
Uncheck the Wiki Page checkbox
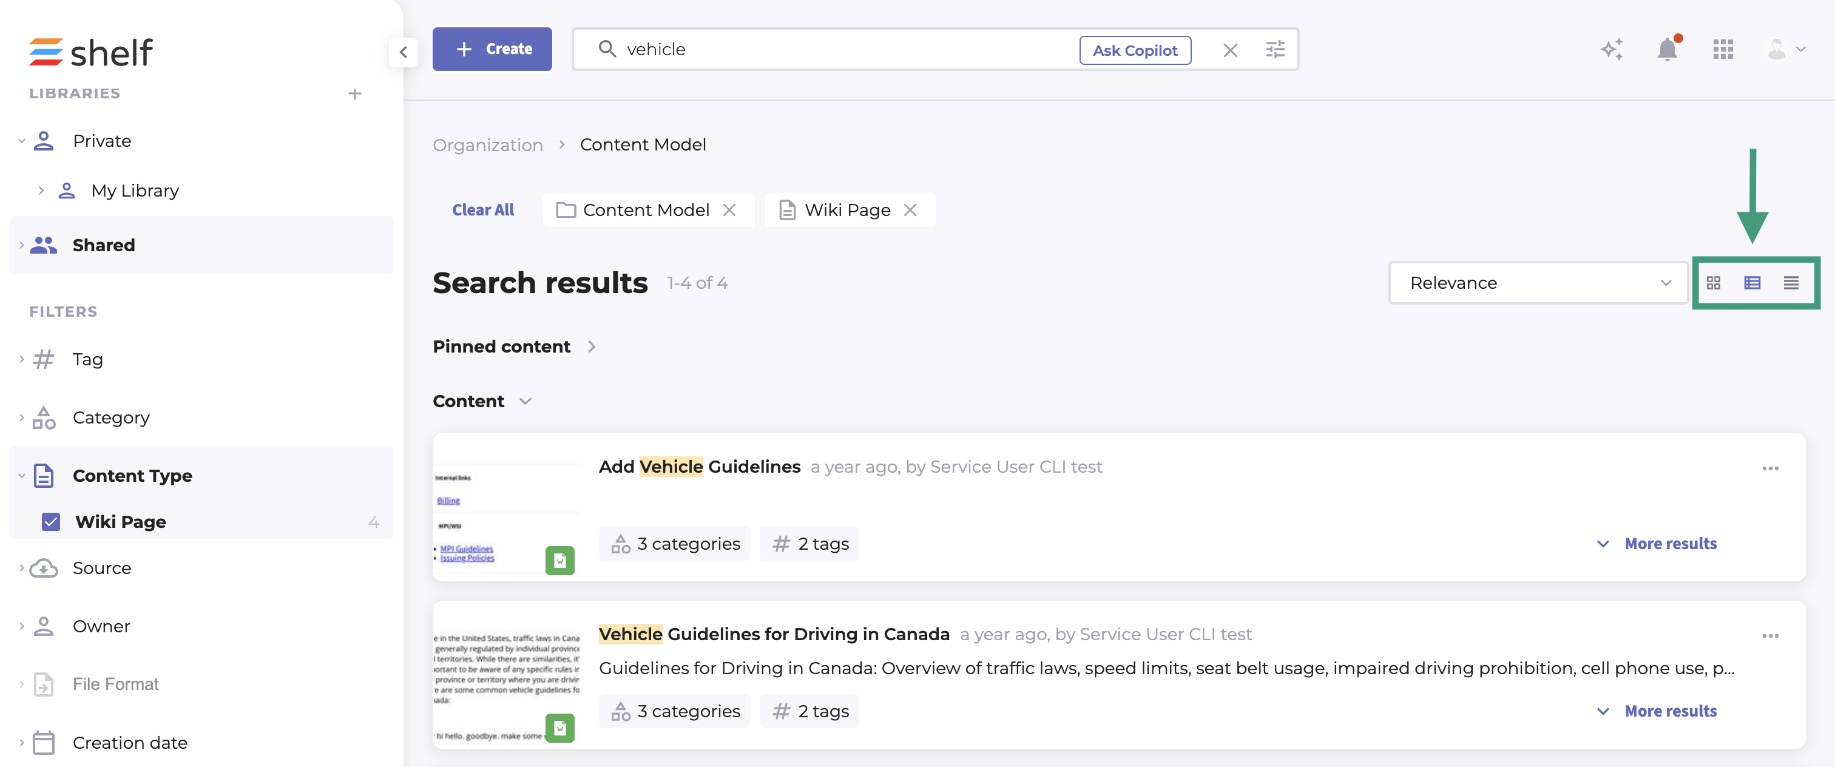coord(50,522)
